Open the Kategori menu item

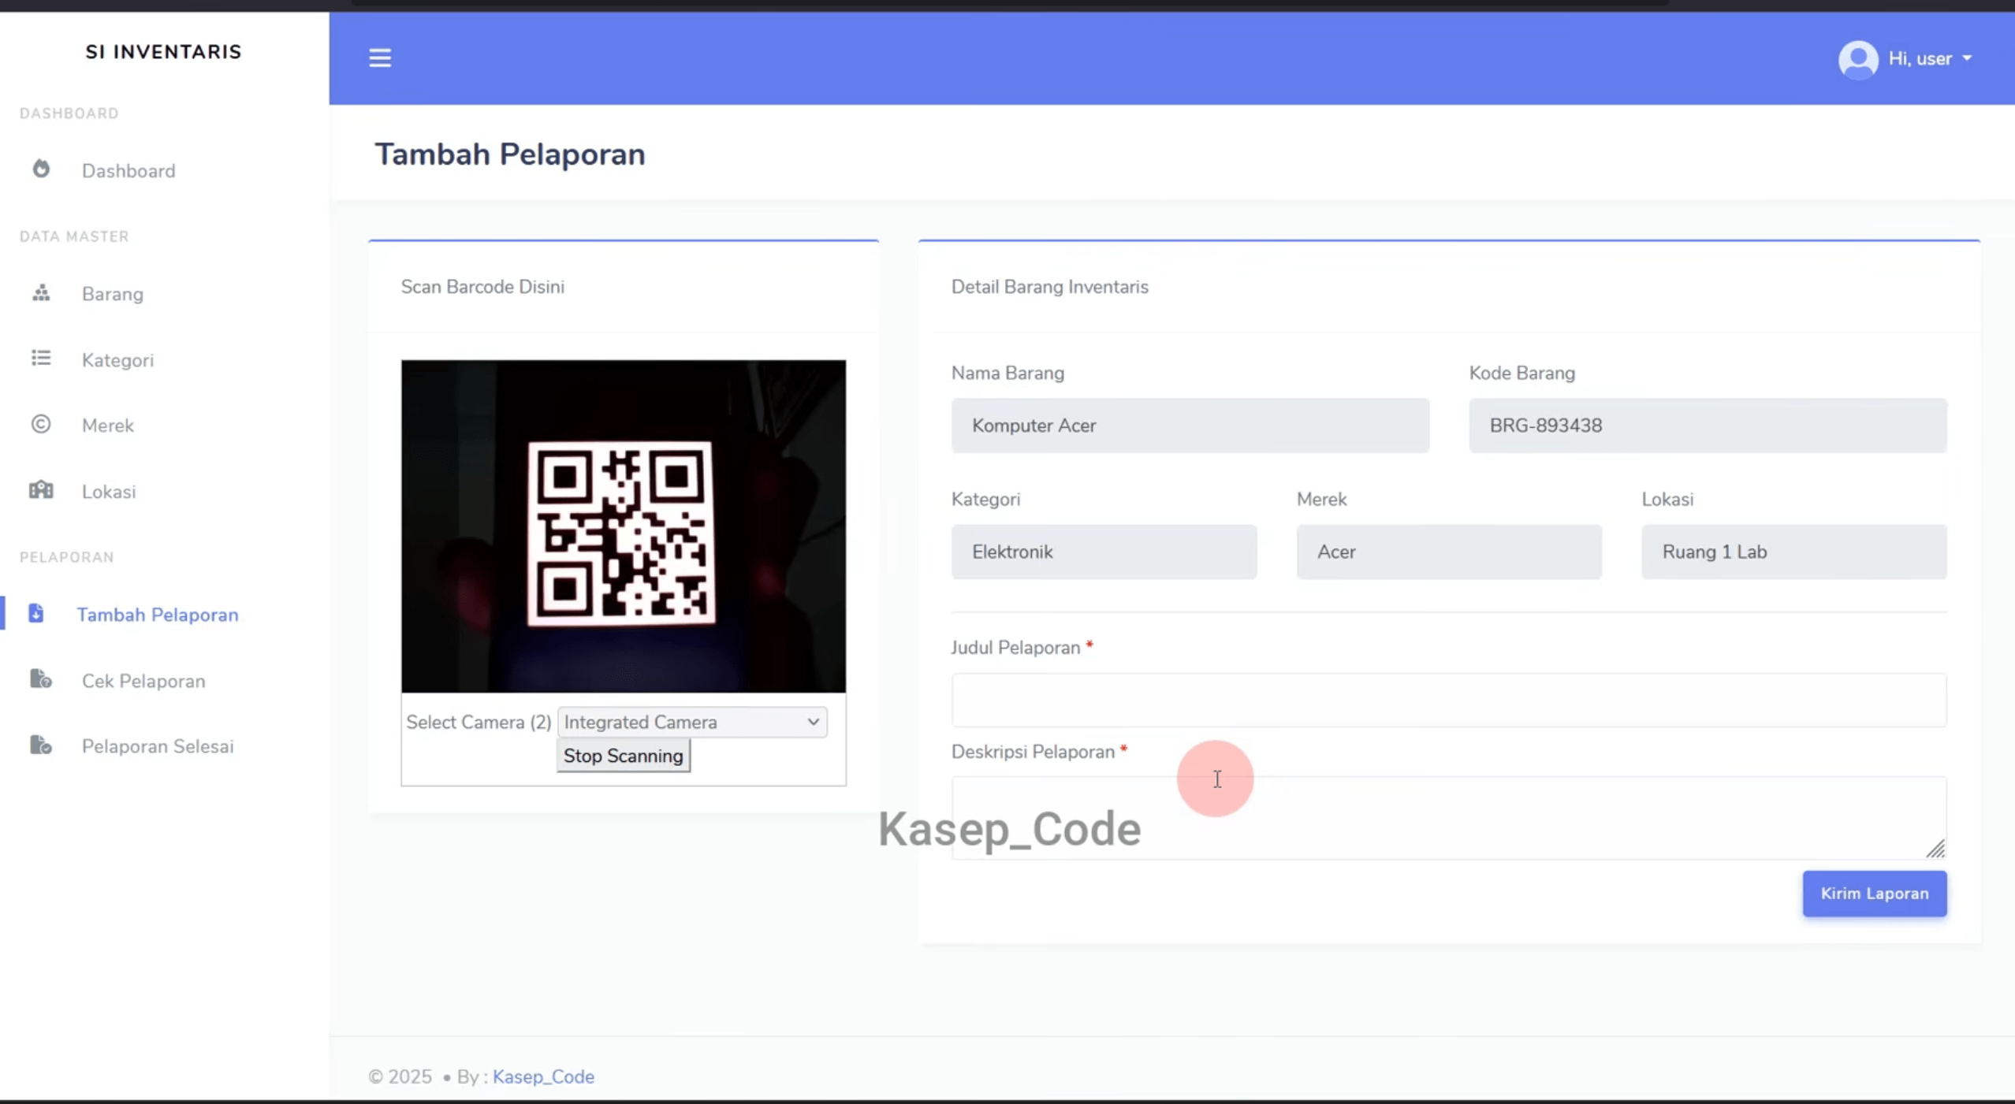point(117,360)
